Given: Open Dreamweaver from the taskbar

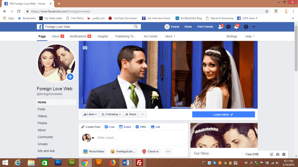Looking at the screenshot, I should tap(72, 162).
